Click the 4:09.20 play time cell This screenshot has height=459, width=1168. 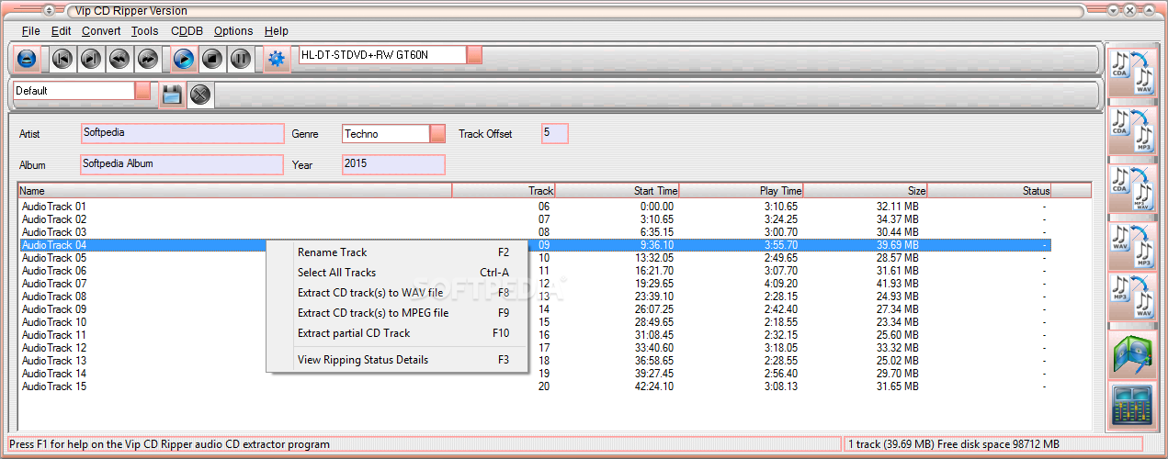(x=780, y=284)
